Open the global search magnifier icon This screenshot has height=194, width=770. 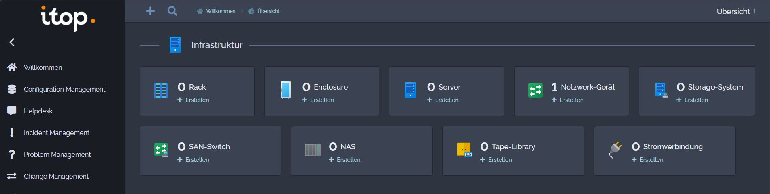(x=172, y=11)
